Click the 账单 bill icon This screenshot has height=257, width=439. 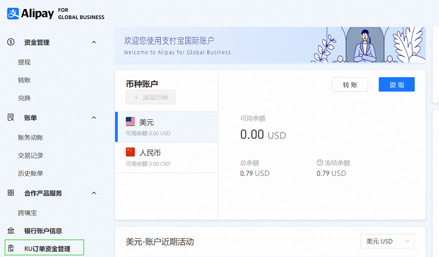pos(11,118)
